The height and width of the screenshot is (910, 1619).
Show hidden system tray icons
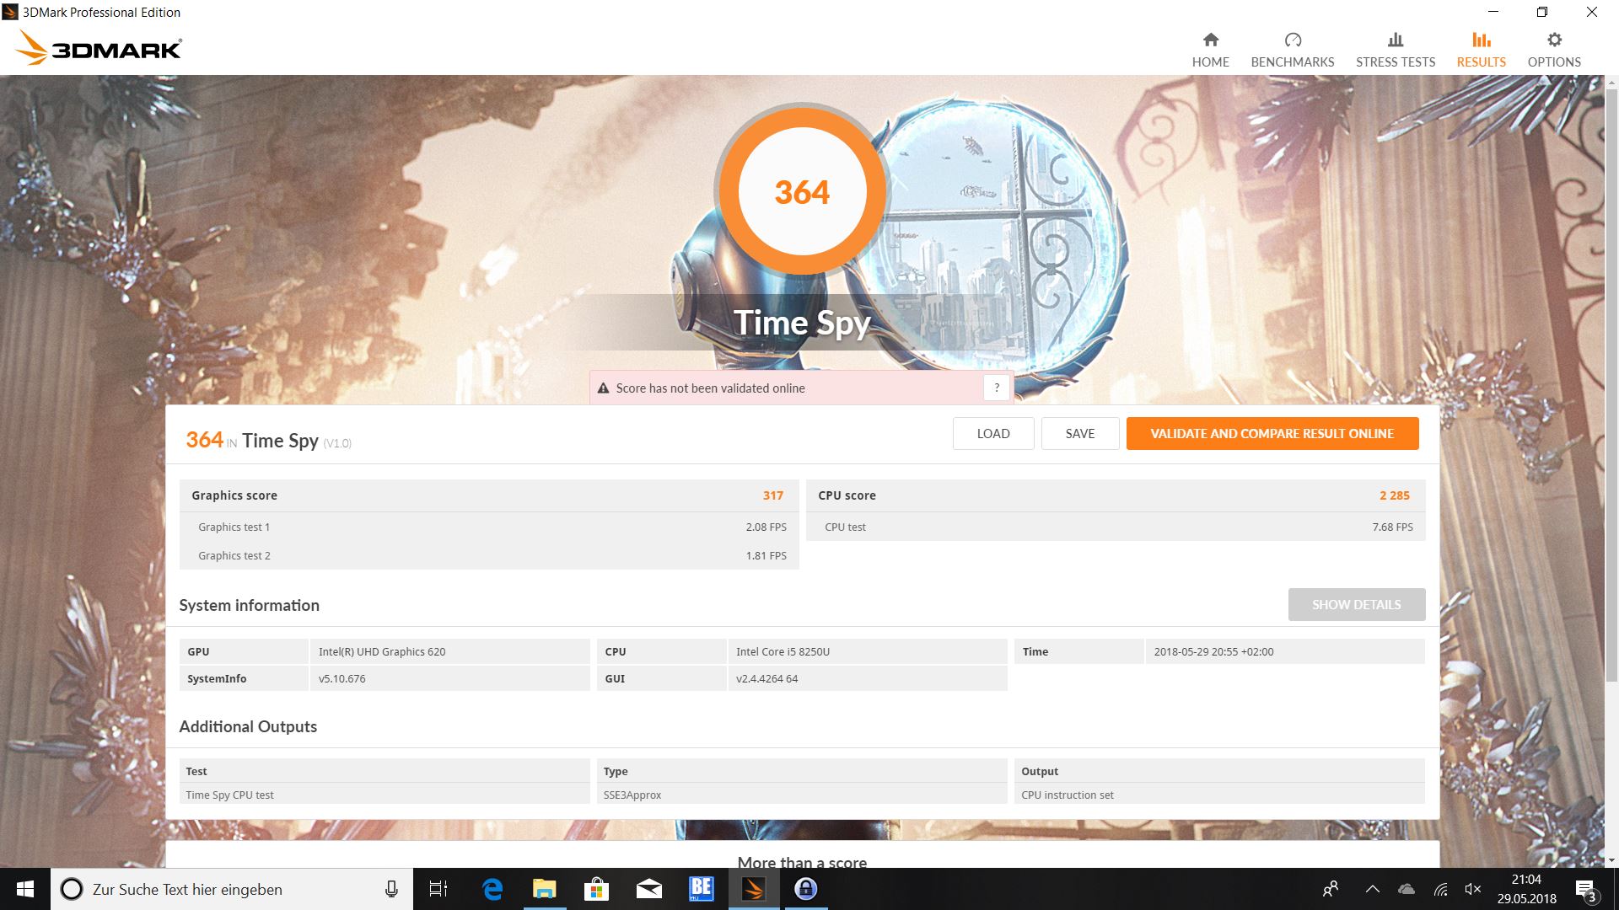1372,889
